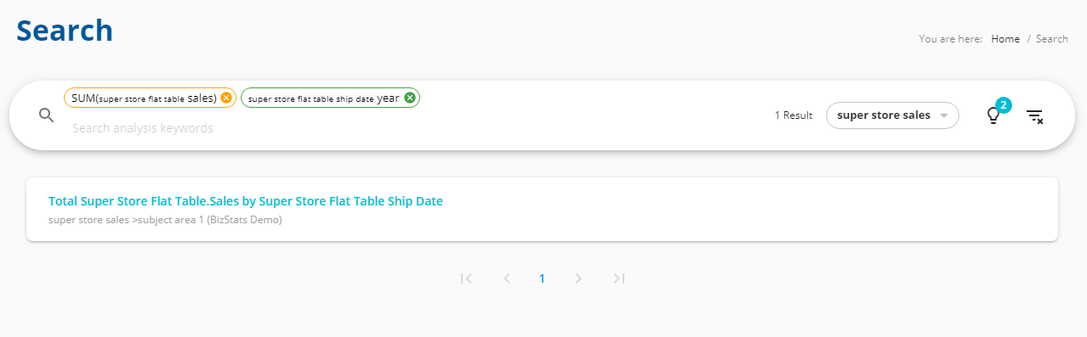Select page number 1 in pagination
Viewport: 1087px width, 337px height.
pos(542,278)
